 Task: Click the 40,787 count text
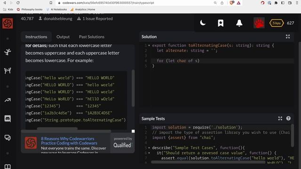point(27,19)
